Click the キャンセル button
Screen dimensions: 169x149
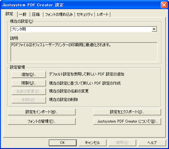(92, 143)
